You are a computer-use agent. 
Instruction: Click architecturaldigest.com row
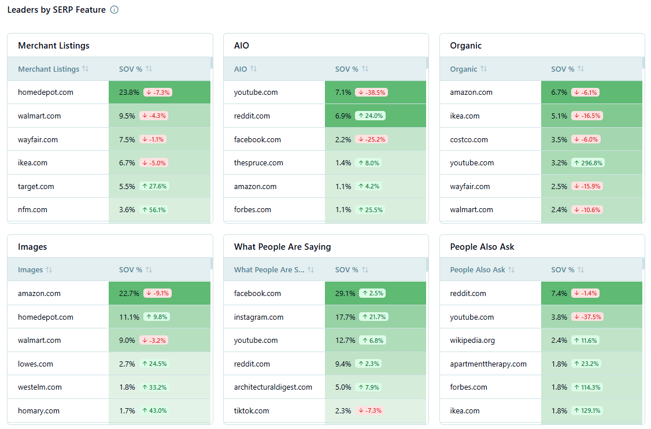[325, 387]
